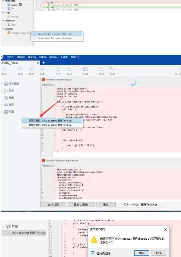Expand the 远程 sidebar section
This screenshot has width=181, height=257.
(2, 105)
